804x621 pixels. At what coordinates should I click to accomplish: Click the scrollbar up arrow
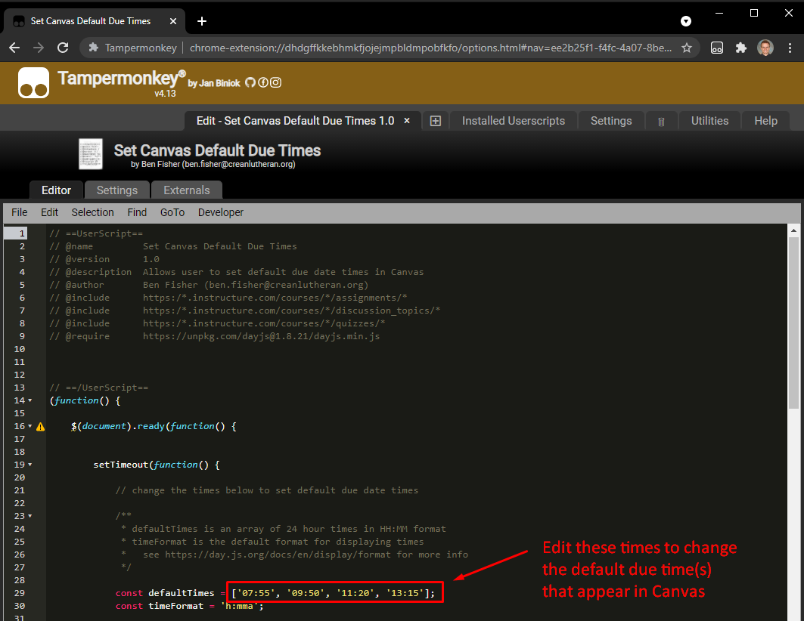tap(793, 230)
